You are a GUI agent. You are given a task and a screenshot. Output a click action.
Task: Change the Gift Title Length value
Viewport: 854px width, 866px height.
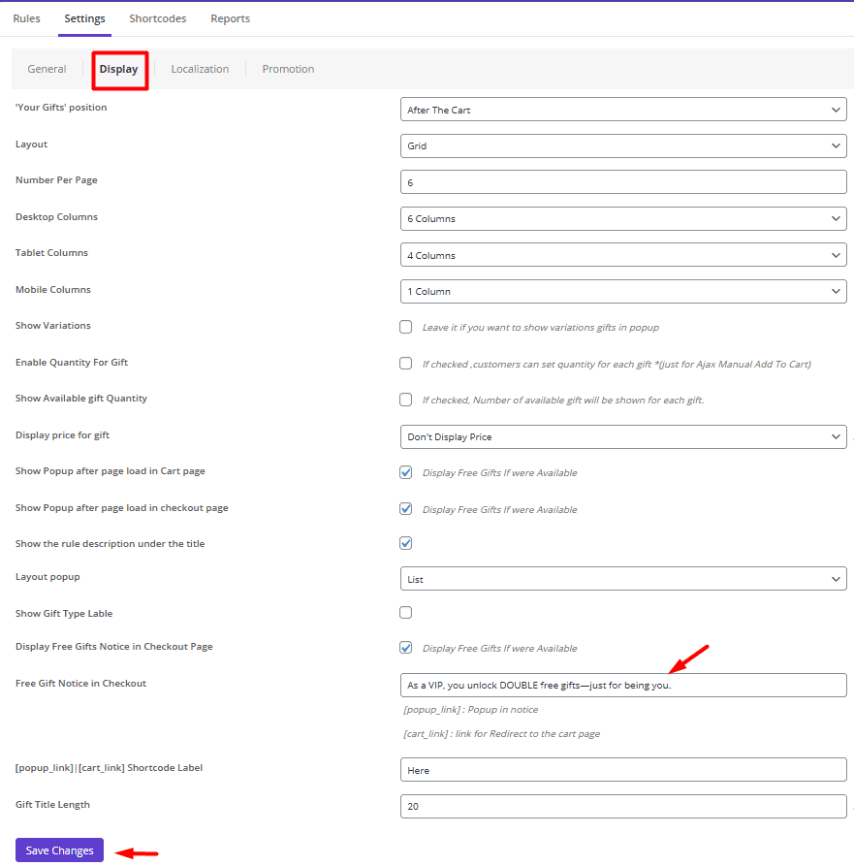[x=623, y=806]
